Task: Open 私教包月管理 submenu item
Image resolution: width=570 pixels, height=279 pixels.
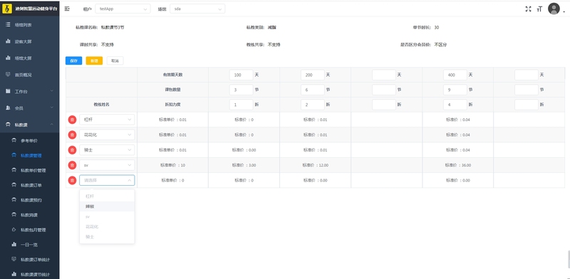Action: [29, 230]
